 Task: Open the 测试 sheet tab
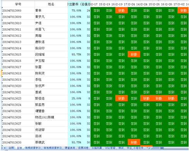[x=121, y=148]
